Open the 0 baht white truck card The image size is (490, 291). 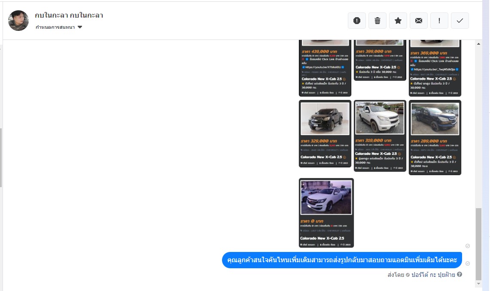coord(326,213)
